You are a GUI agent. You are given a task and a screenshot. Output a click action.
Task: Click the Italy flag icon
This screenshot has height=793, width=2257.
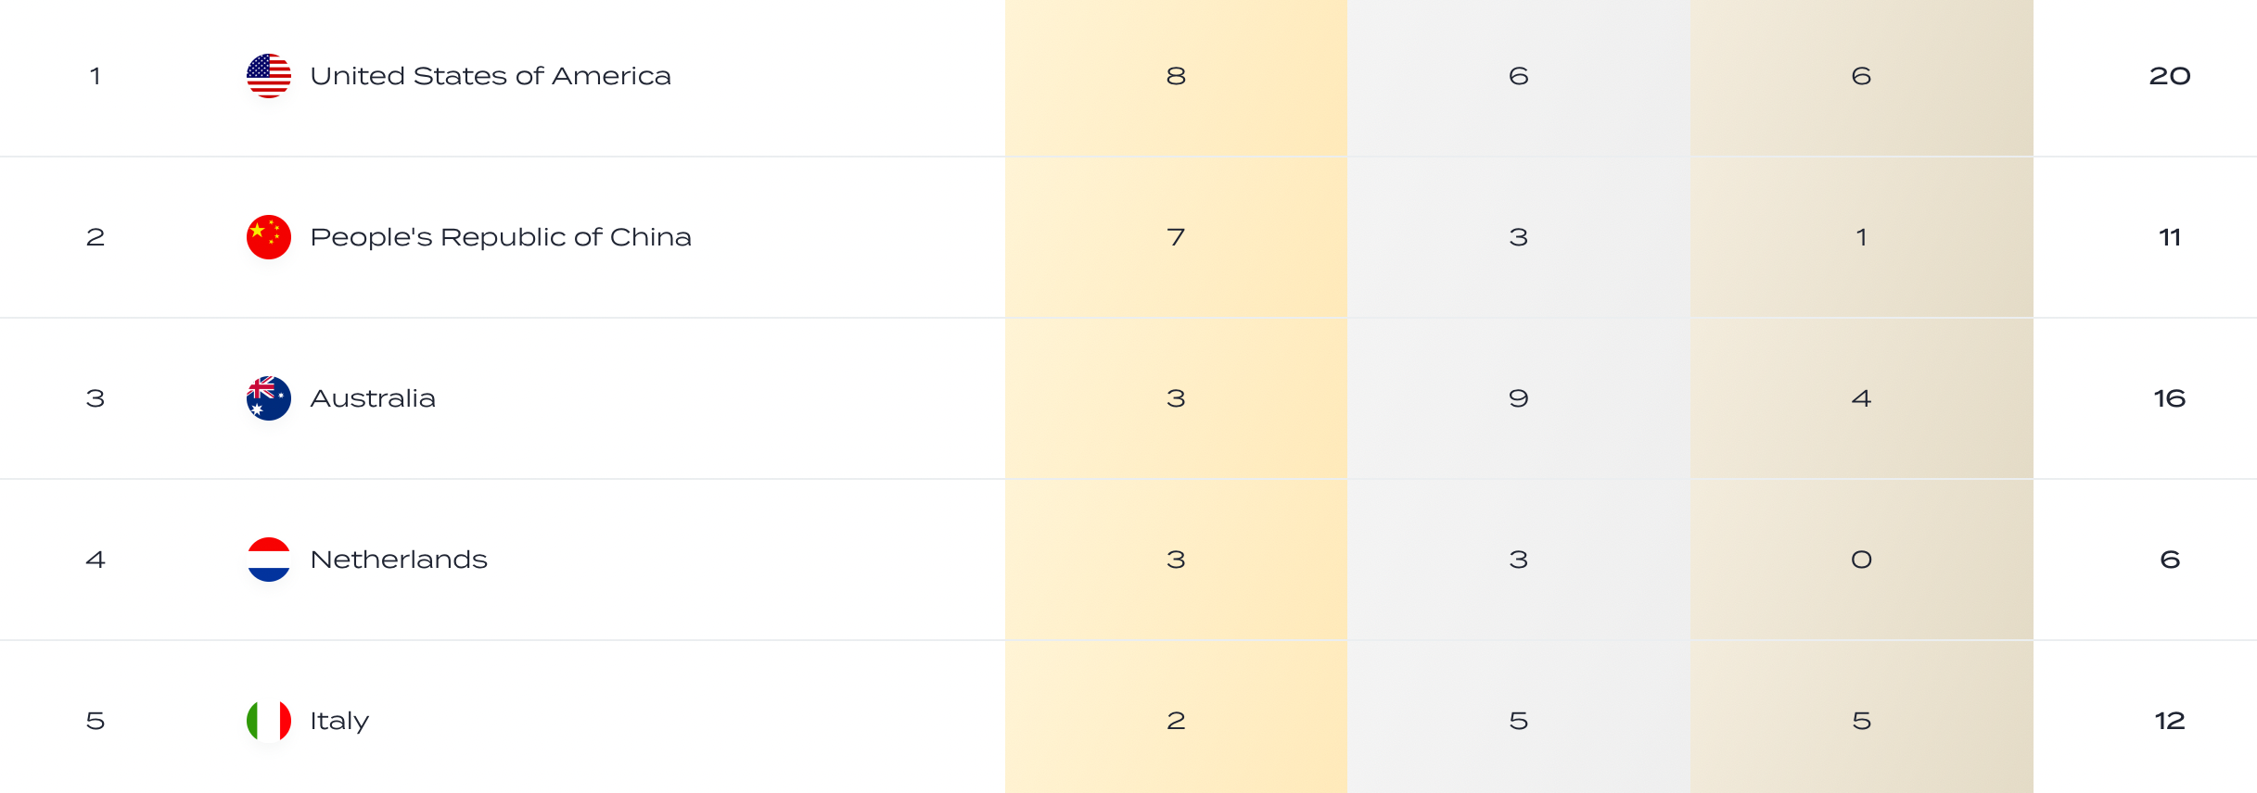pos(269,721)
